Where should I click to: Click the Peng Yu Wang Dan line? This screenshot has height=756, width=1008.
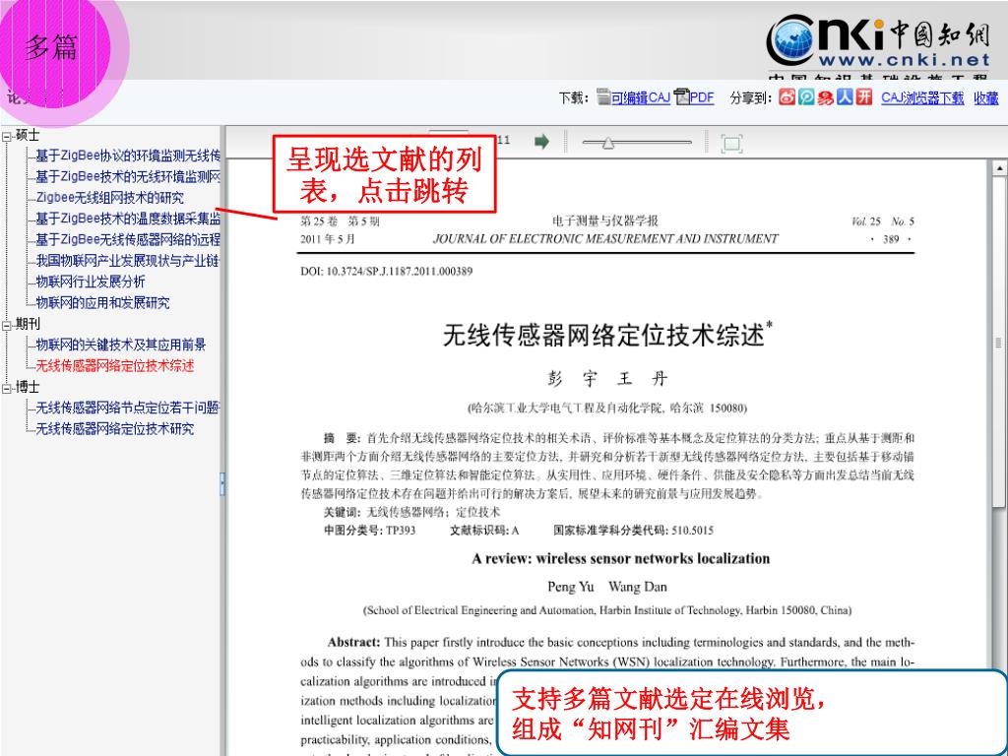pyautogui.click(x=607, y=587)
